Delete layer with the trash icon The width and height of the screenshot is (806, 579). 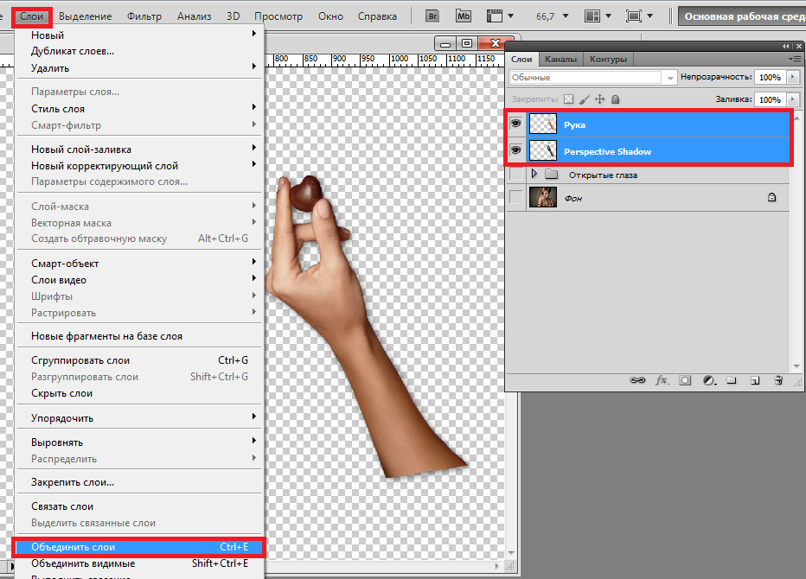tap(778, 380)
